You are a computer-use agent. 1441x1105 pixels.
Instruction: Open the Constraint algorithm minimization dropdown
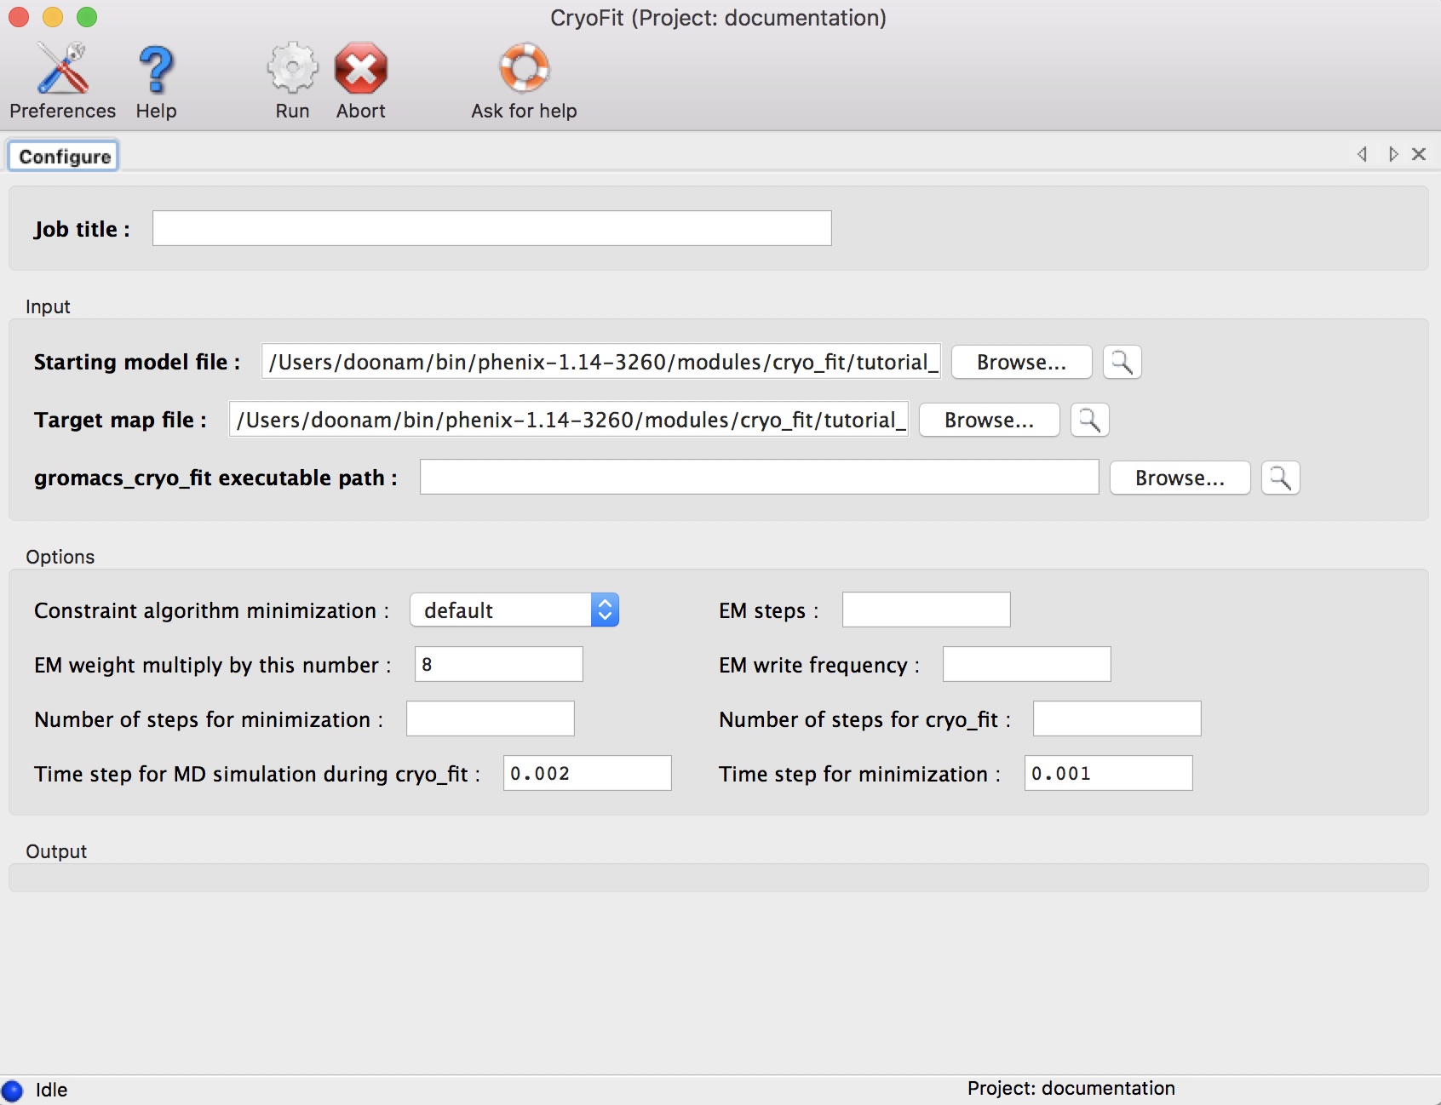(x=604, y=610)
